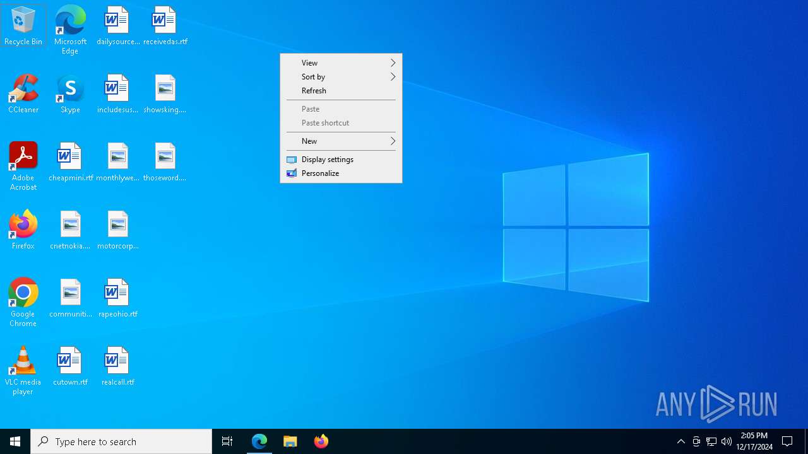Open Display settings from the context menu

(341, 160)
